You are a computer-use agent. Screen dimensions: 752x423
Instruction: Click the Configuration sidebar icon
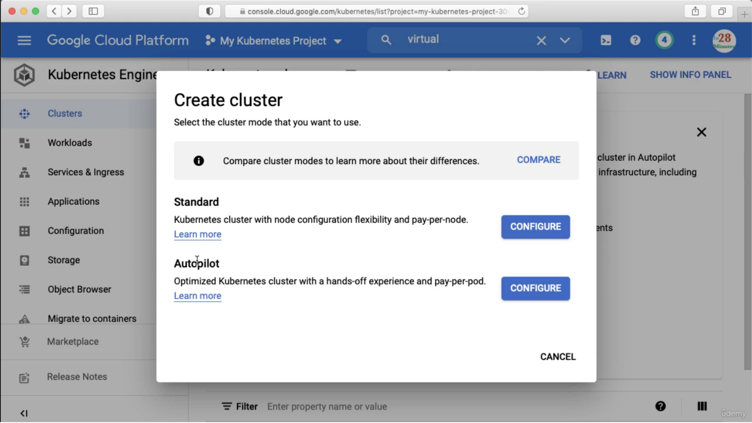click(24, 231)
